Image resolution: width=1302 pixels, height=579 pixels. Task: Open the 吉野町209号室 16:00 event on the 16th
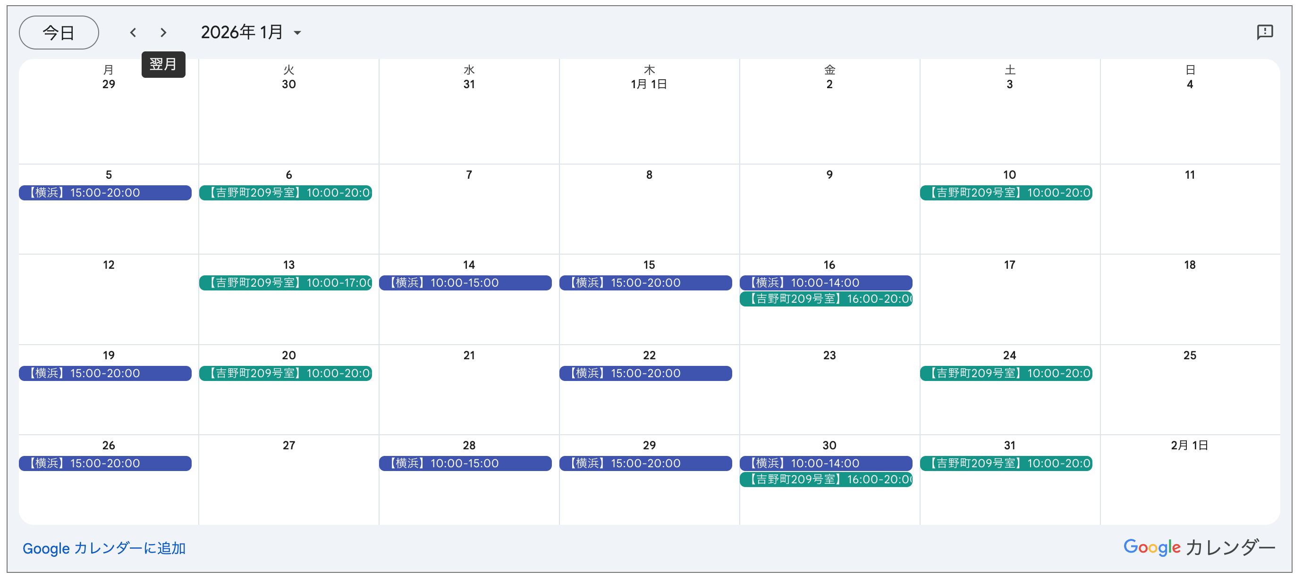click(x=826, y=299)
